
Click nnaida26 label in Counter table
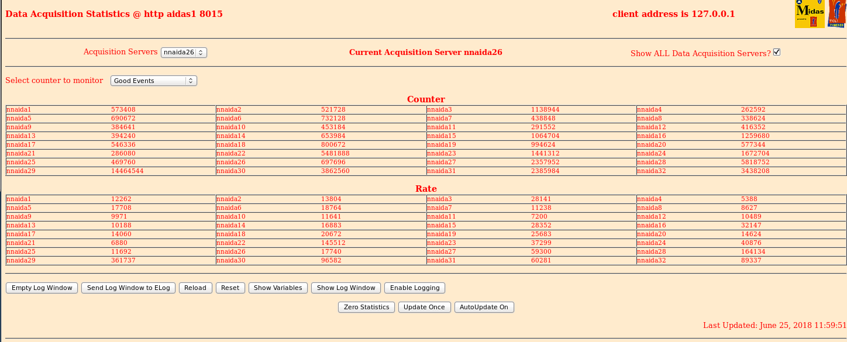(231, 162)
